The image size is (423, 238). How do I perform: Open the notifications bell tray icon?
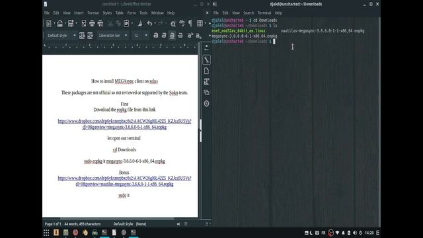click(x=343, y=233)
